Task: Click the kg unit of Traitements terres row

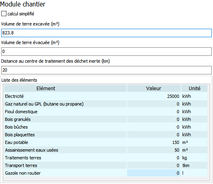Action: click(x=185, y=158)
